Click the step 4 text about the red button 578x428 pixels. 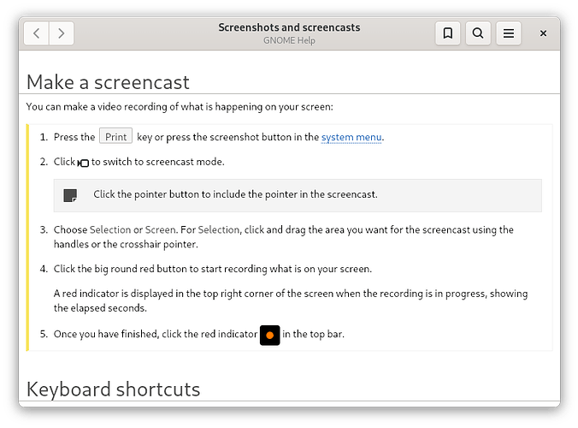click(212, 269)
